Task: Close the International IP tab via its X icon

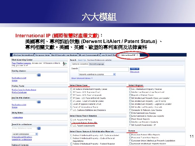Action: pos(137,55)
